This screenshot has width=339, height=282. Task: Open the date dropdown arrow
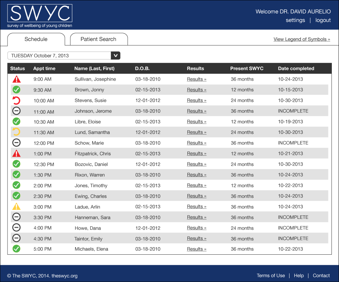point(116,56)
